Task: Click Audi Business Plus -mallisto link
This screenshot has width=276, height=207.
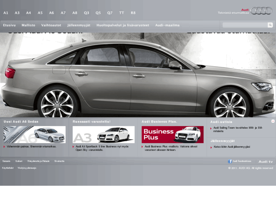Action: (171, 148)
